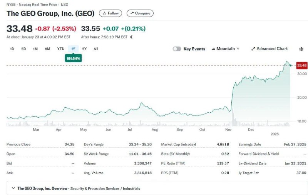Switch chart to 6M range

(47, 49)
